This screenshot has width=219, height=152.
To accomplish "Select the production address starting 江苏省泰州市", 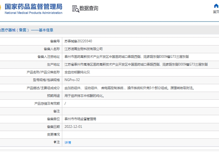I will 136,65.
